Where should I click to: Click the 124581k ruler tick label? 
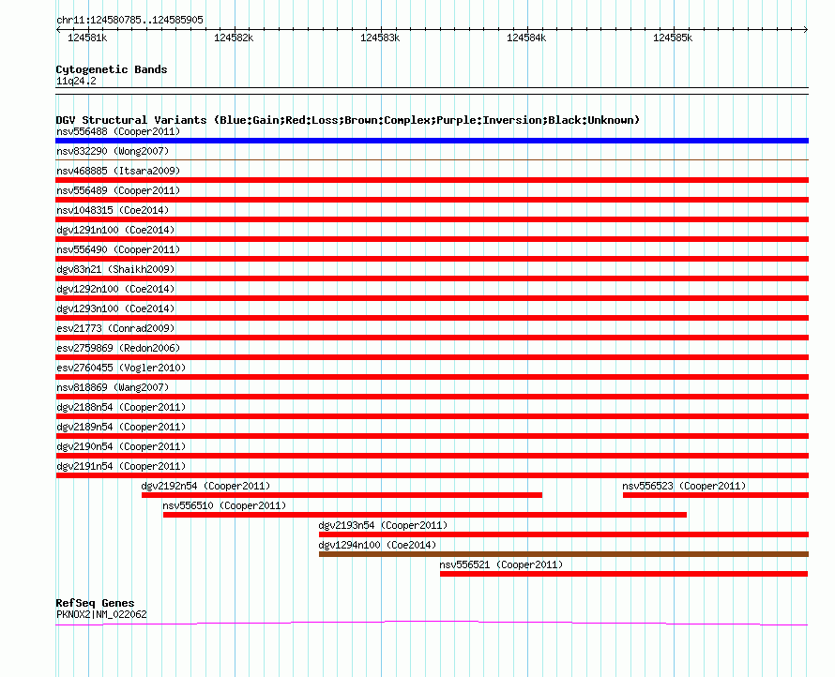point(87,38)
